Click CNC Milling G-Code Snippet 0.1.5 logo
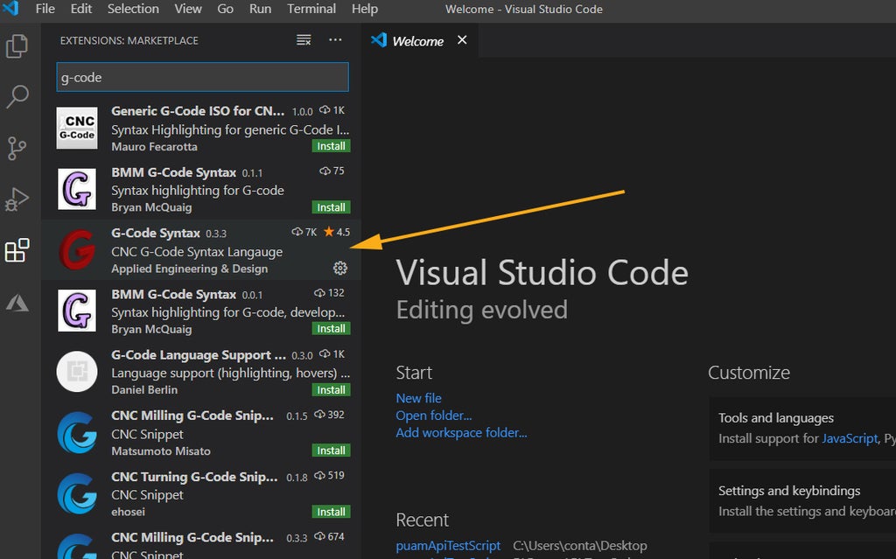The image size is (896, 559). [77, 433]
